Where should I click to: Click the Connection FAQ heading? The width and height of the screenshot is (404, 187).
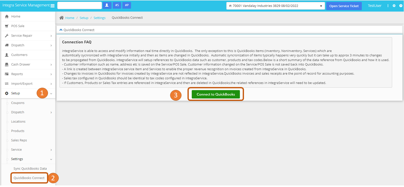point(77,42)
